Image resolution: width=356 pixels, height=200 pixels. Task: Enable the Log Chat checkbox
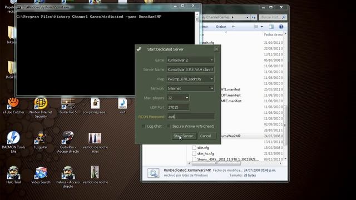click(144, 126)
